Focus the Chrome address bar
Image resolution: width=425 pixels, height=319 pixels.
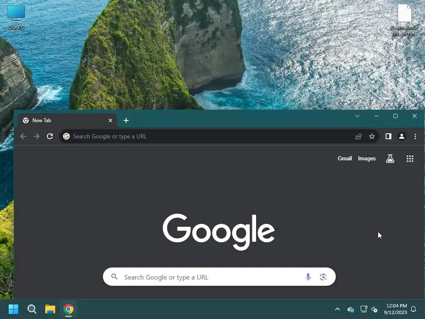pyautogui.click(x=219, y=136)
